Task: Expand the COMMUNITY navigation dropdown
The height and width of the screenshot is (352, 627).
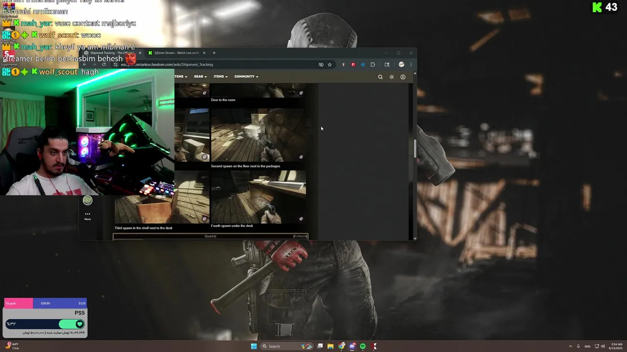Action: 246,77
